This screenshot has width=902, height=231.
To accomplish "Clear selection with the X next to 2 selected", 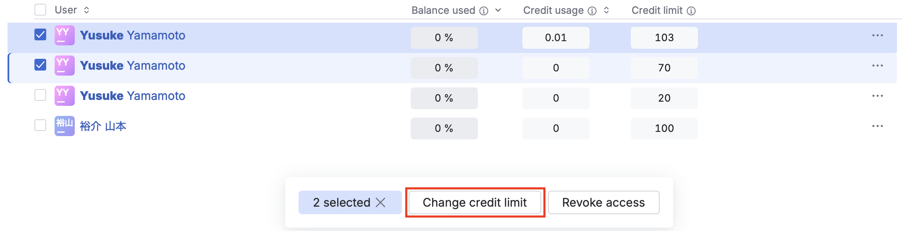I will coord(380,202).
